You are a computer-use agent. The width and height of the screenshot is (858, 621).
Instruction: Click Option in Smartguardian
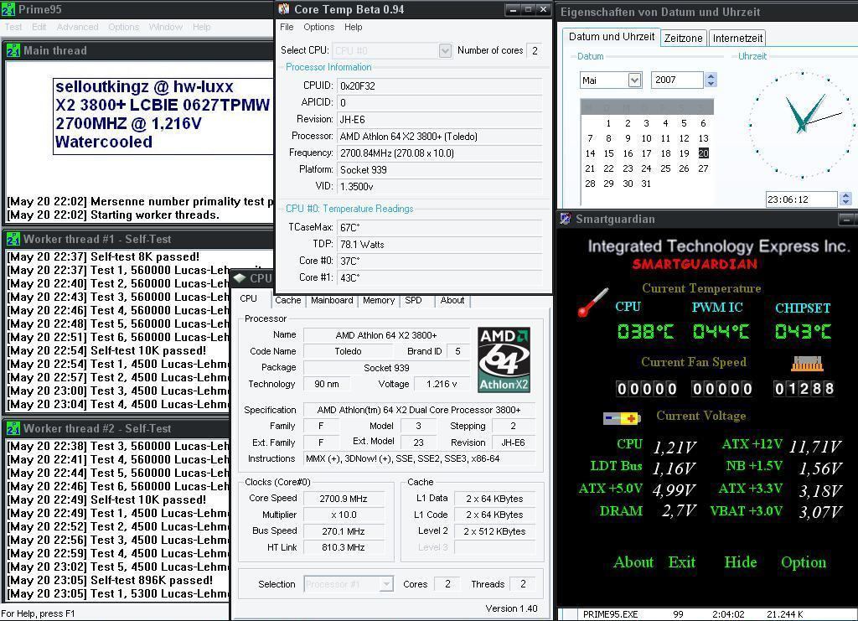(x=804, y=562)
